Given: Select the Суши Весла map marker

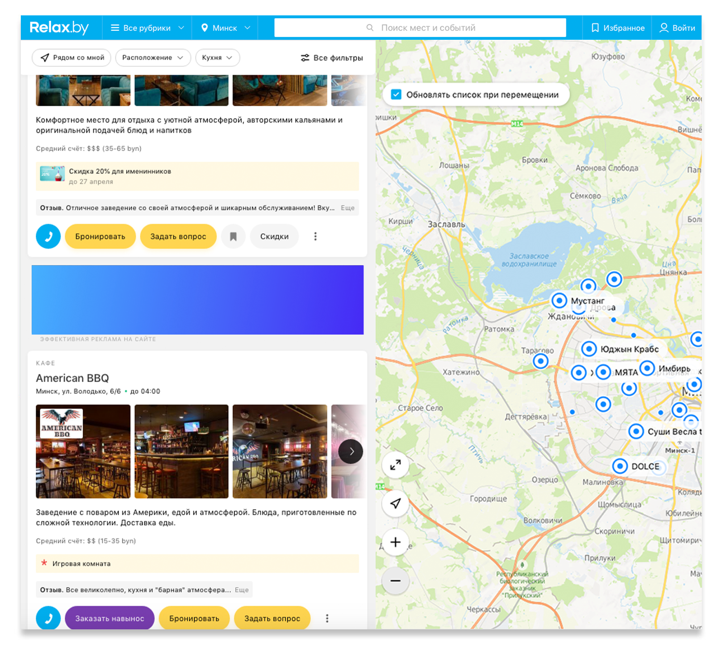Looking at the screenshot, I should 636,431.
